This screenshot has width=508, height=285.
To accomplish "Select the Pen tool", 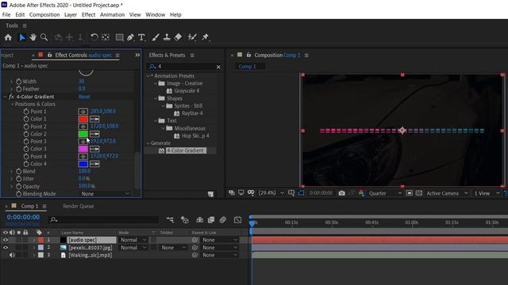I will (x=130, y=37).
